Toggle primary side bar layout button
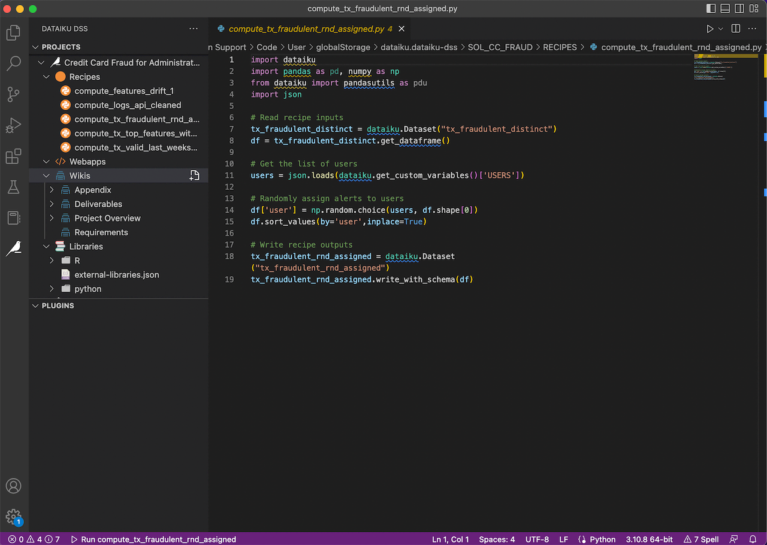This screenshot has height=545, width=767. 711,9
